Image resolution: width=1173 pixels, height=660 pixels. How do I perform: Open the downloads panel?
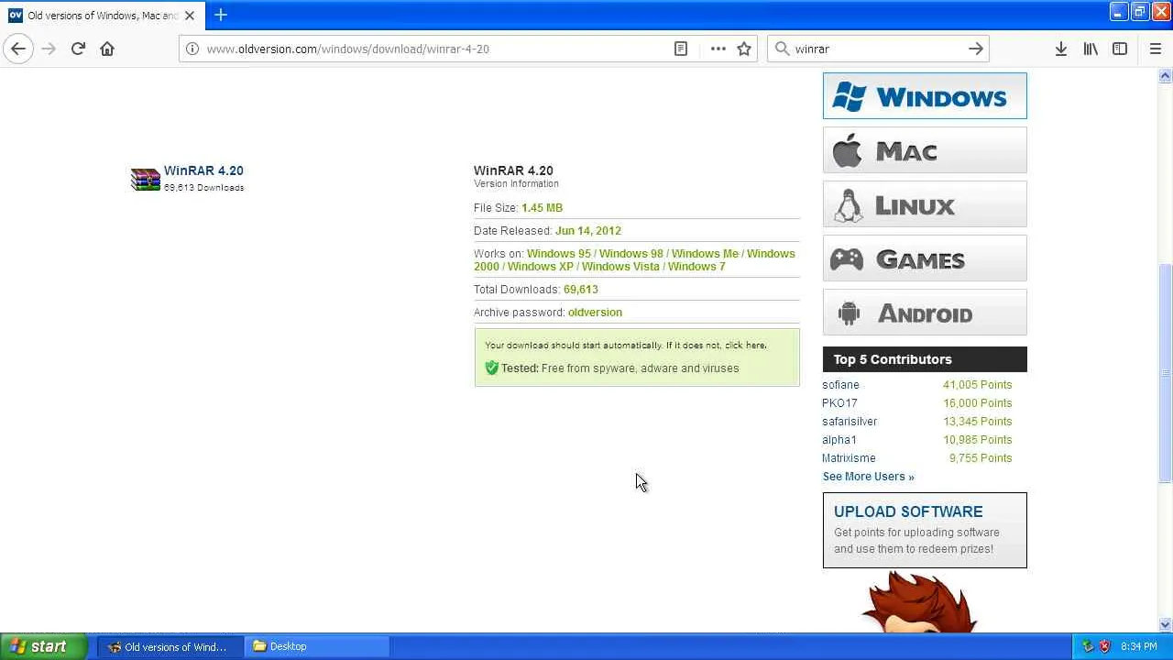pos(1060,49)
